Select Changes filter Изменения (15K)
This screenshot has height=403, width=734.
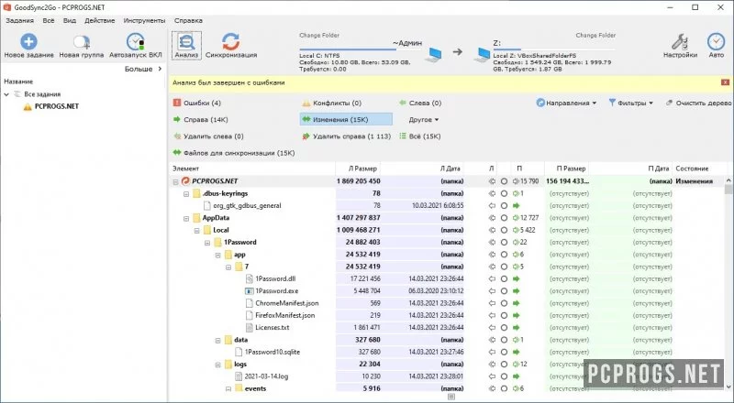tap(346, 120)
